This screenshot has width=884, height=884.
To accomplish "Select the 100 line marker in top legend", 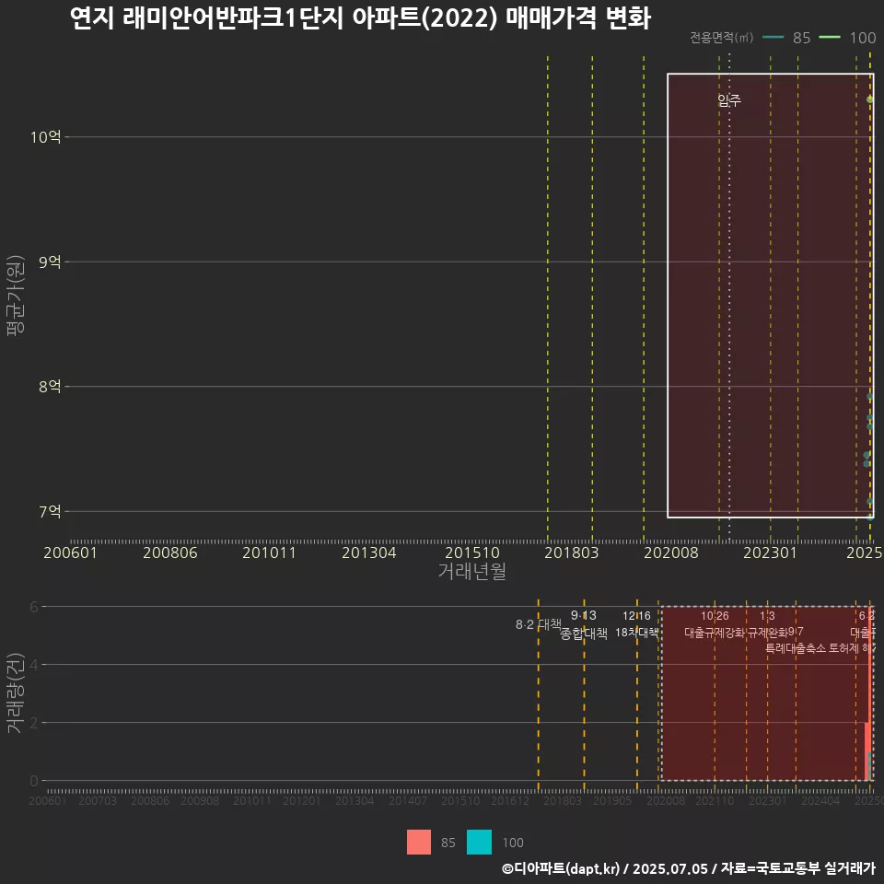I will click(829, 38).
